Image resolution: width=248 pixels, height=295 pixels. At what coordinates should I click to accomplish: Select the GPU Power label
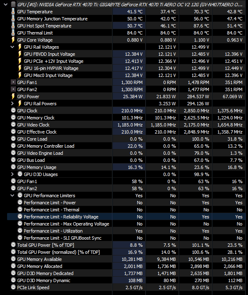[28, 97]
